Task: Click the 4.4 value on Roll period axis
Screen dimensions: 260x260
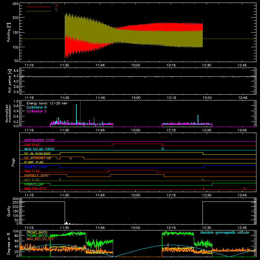Action: coord(16,71)
